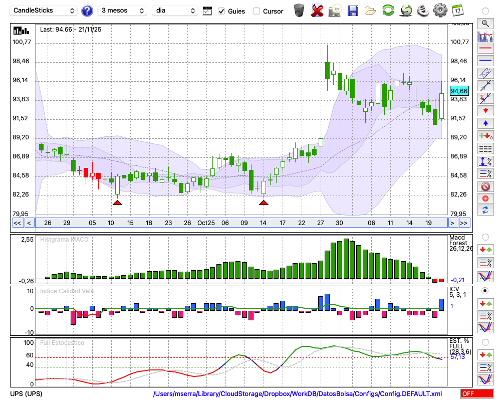Click the << jump-to-start navigation button
Image resolution: width=501 pixels, height=401 pixels.
coord(17,223)
